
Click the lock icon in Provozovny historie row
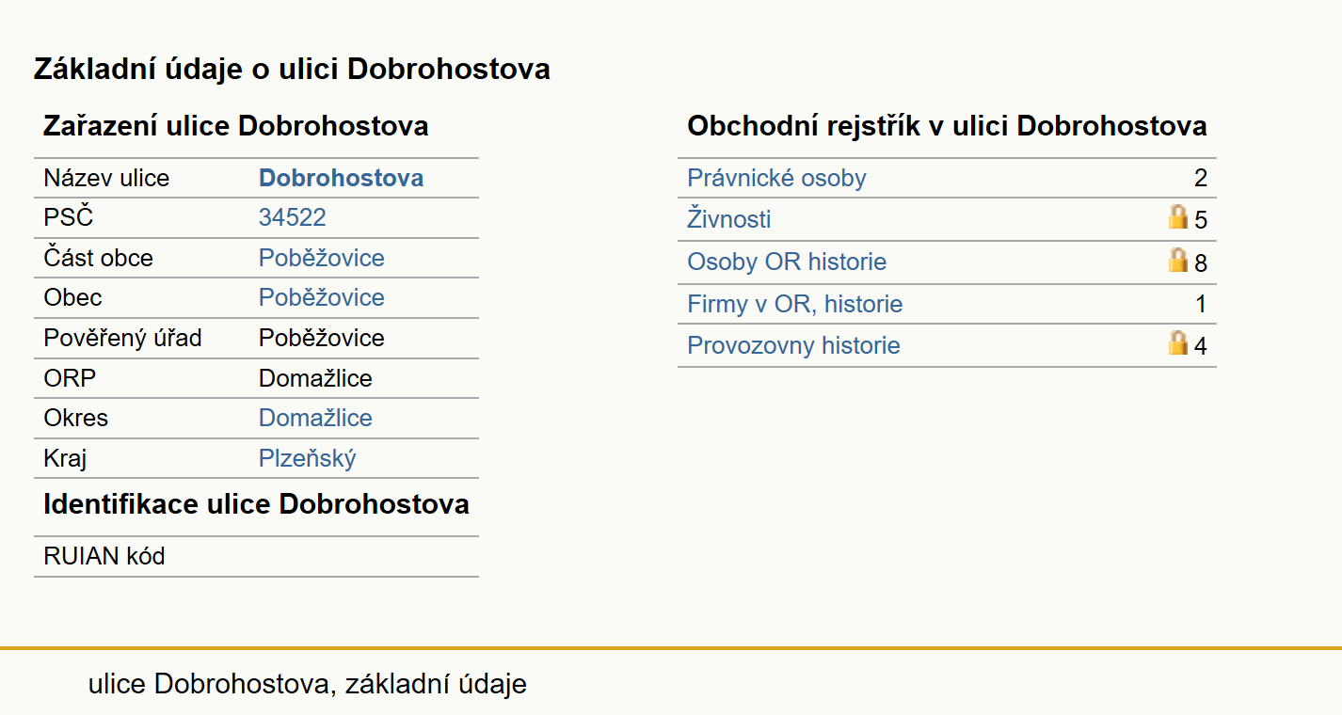click(1177, 343)
